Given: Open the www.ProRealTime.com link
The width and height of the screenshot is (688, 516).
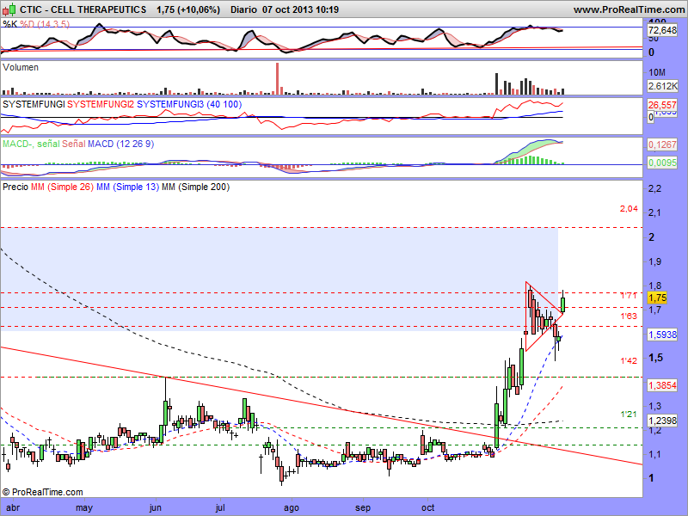Looking at the screenshot, I should click(x=630, y=9).
